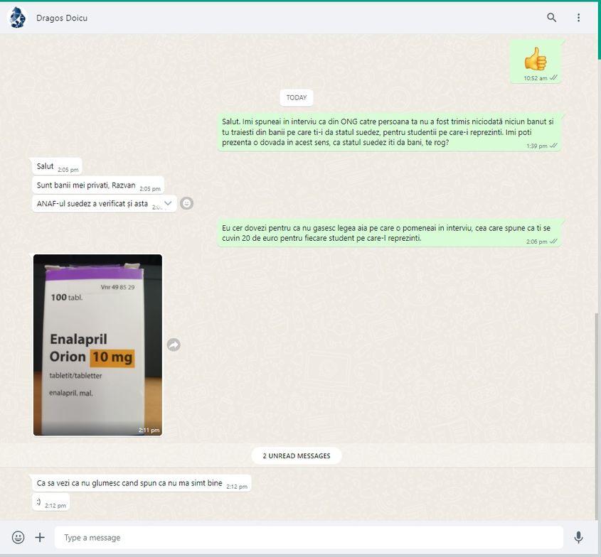Image resolution: width=601 pixels, height=557 pixels.
Task: Click the TODAY date label
Action: click(297, 97)
